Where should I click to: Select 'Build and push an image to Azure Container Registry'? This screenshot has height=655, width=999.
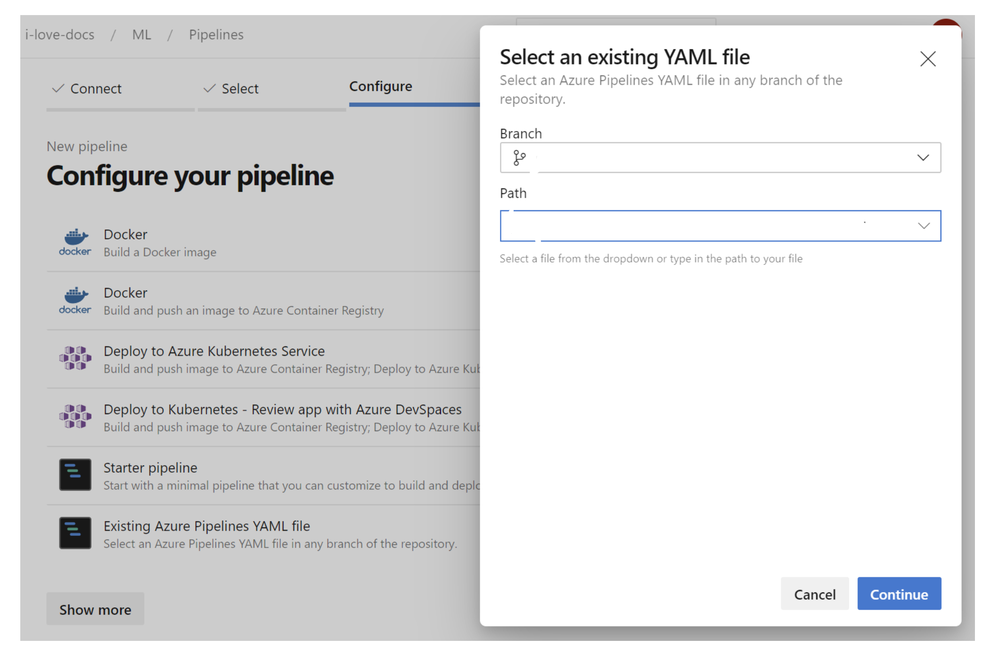coord(244,311)
